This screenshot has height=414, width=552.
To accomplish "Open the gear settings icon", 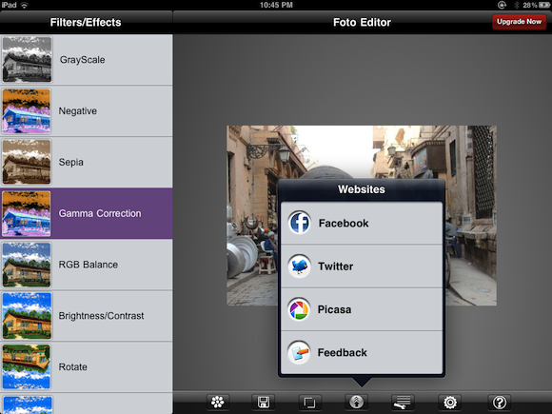I will point(450,402).
